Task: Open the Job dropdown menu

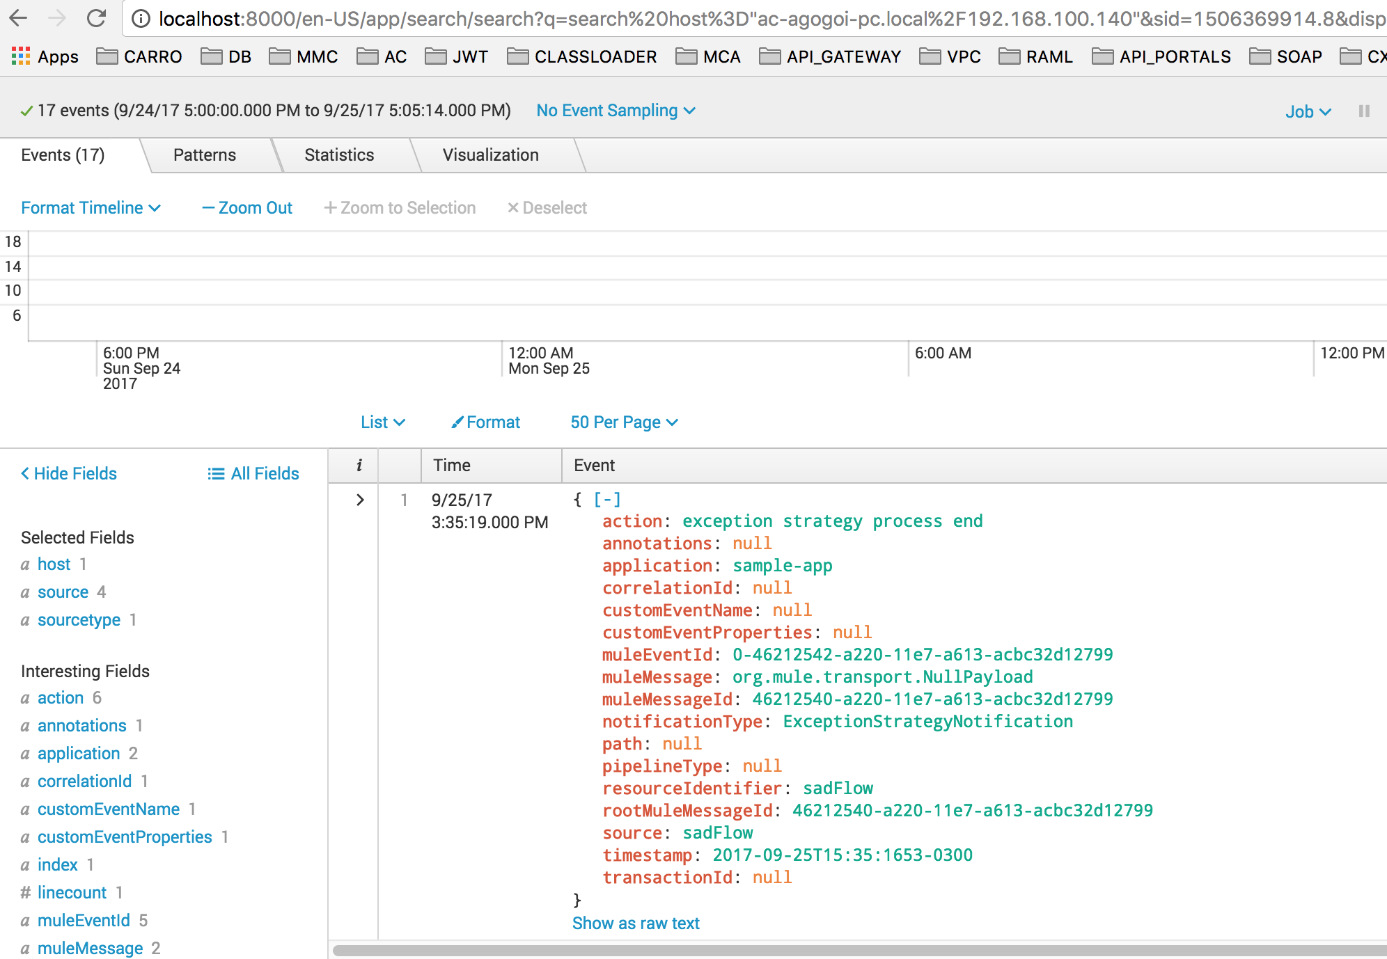Action: [x=1308, y=111]
